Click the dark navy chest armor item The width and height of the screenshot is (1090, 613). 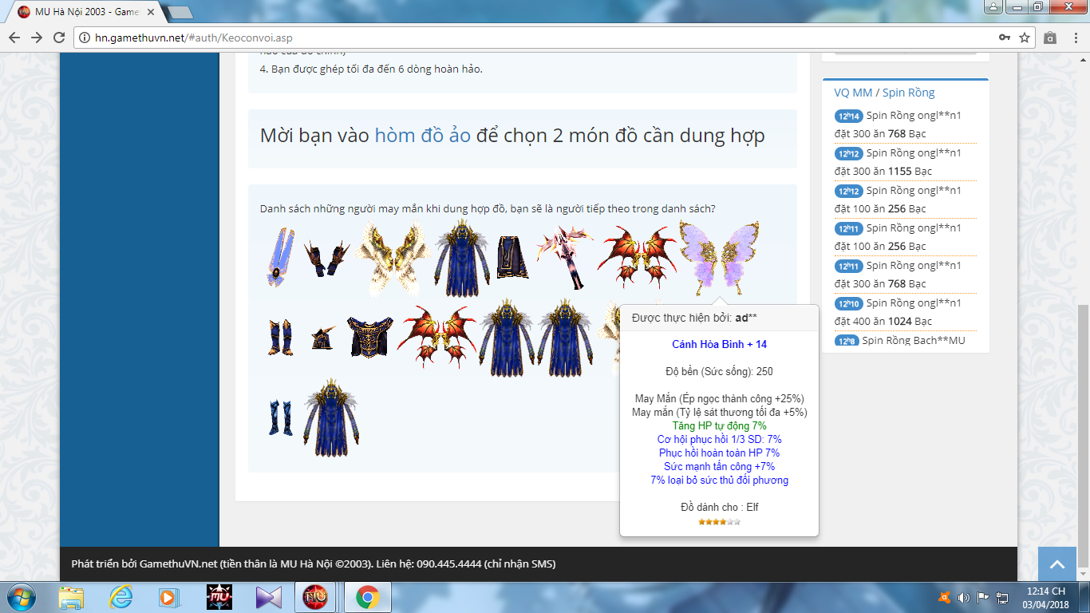tap(369, 336)
